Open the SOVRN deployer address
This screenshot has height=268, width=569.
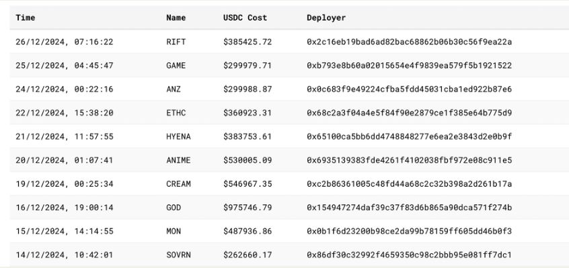[410, 255]
